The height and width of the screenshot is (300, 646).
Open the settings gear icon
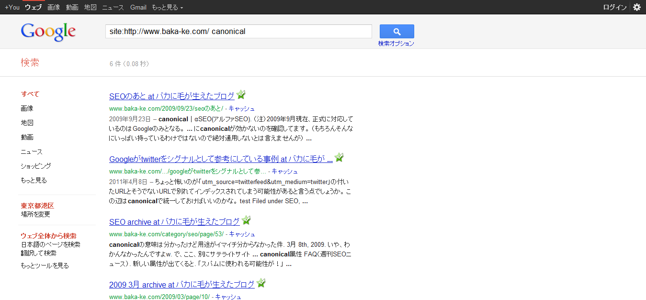coord(636,7)
